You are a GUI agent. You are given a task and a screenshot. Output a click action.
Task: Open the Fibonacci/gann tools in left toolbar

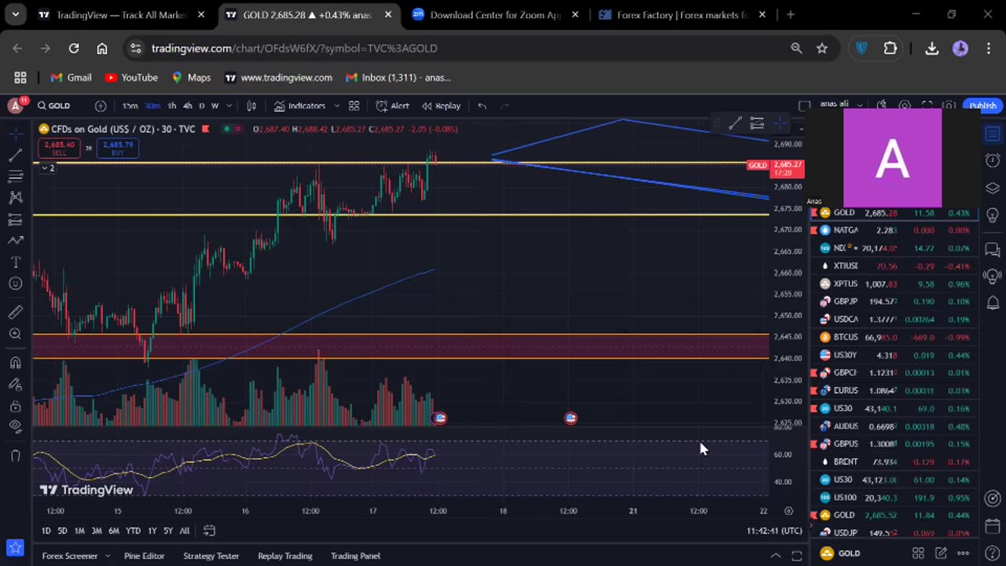(x=15, y=176)
